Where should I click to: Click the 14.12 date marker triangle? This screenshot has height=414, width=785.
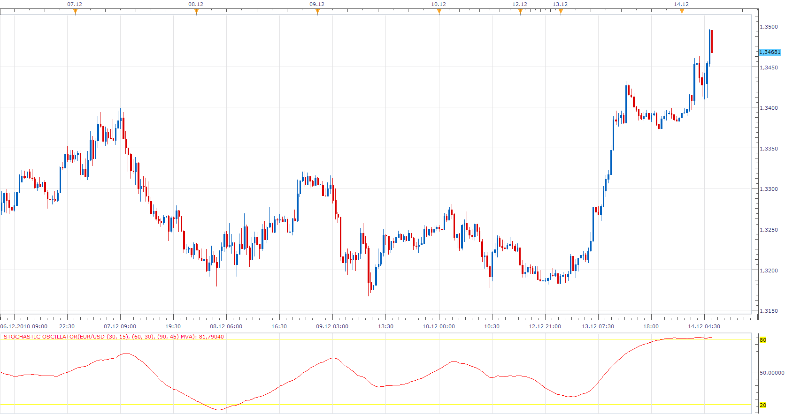[682, 12]
